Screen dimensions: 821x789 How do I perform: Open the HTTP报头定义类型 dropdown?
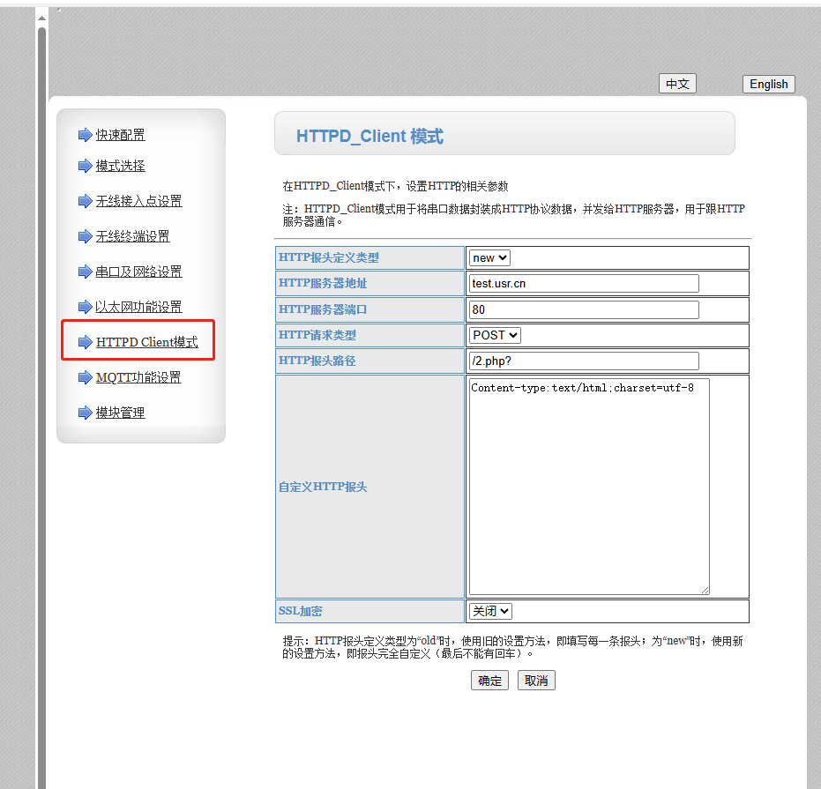point(489,257)
